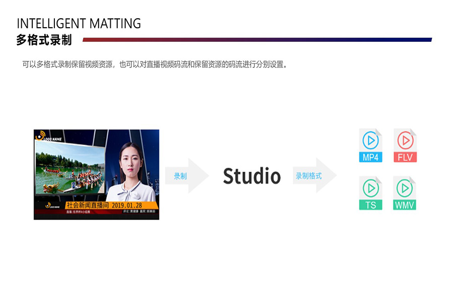Image resolution: width=453 pixels, height=292 pixels.
Task: Click the MP4 file format icon
Action: [370, 145]
